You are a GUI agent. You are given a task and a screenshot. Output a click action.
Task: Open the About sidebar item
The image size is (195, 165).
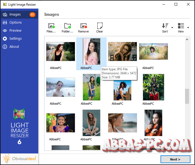point(14,47)
